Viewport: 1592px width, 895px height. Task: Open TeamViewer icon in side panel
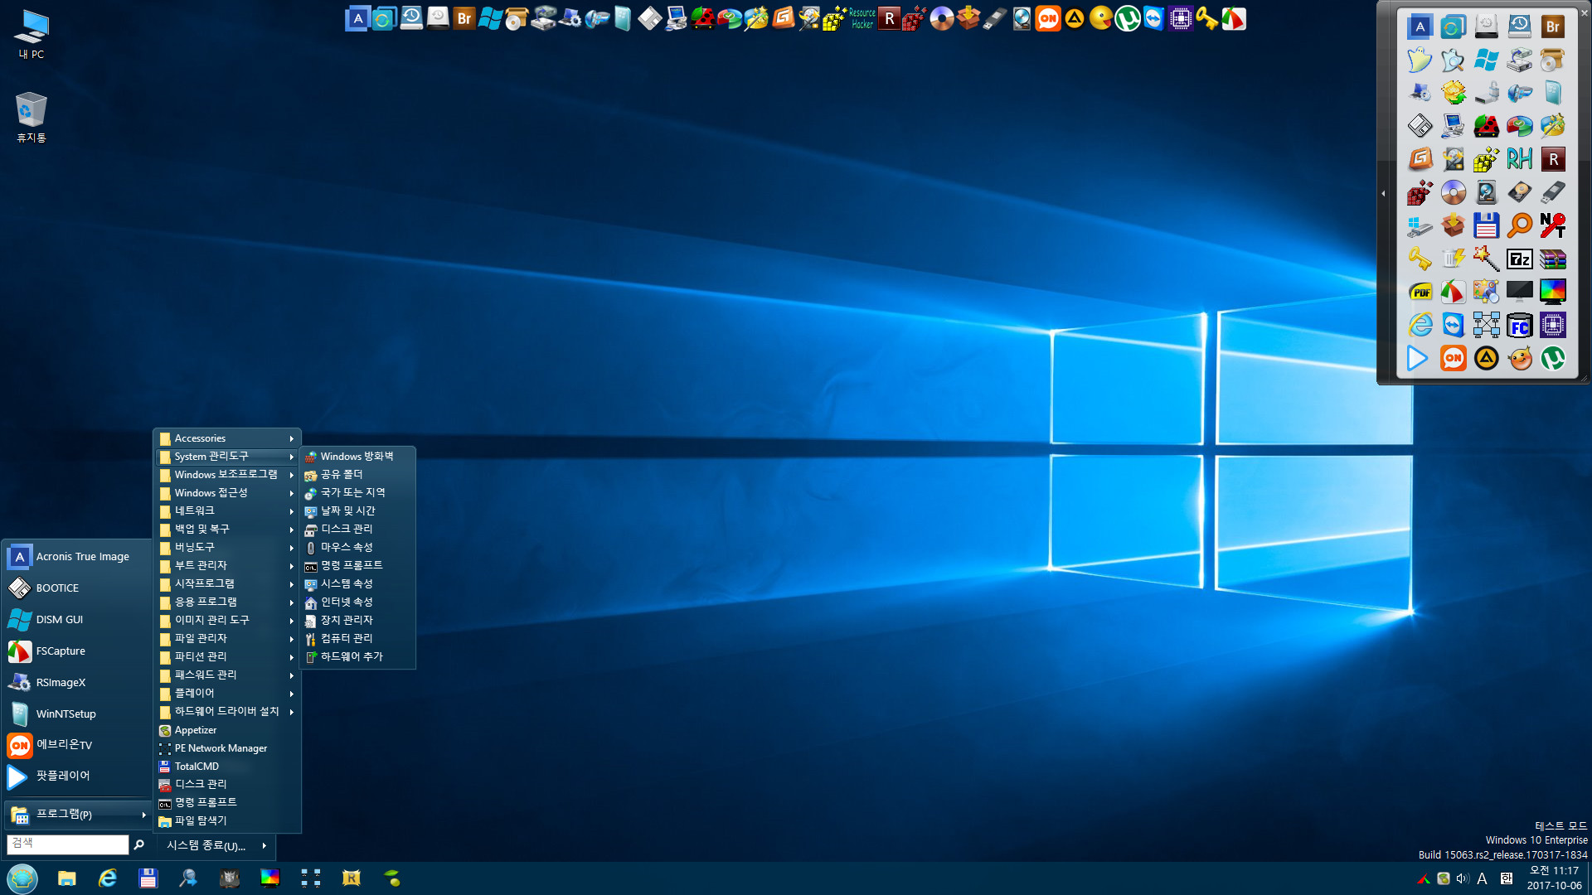pos(1453,326)
